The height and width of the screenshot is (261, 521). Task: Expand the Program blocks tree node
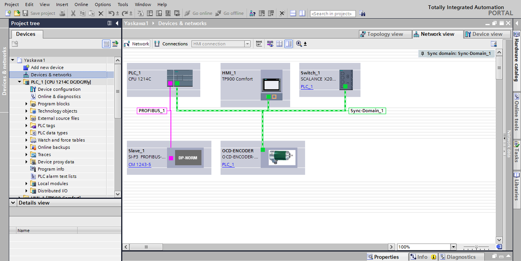point(27,104)
